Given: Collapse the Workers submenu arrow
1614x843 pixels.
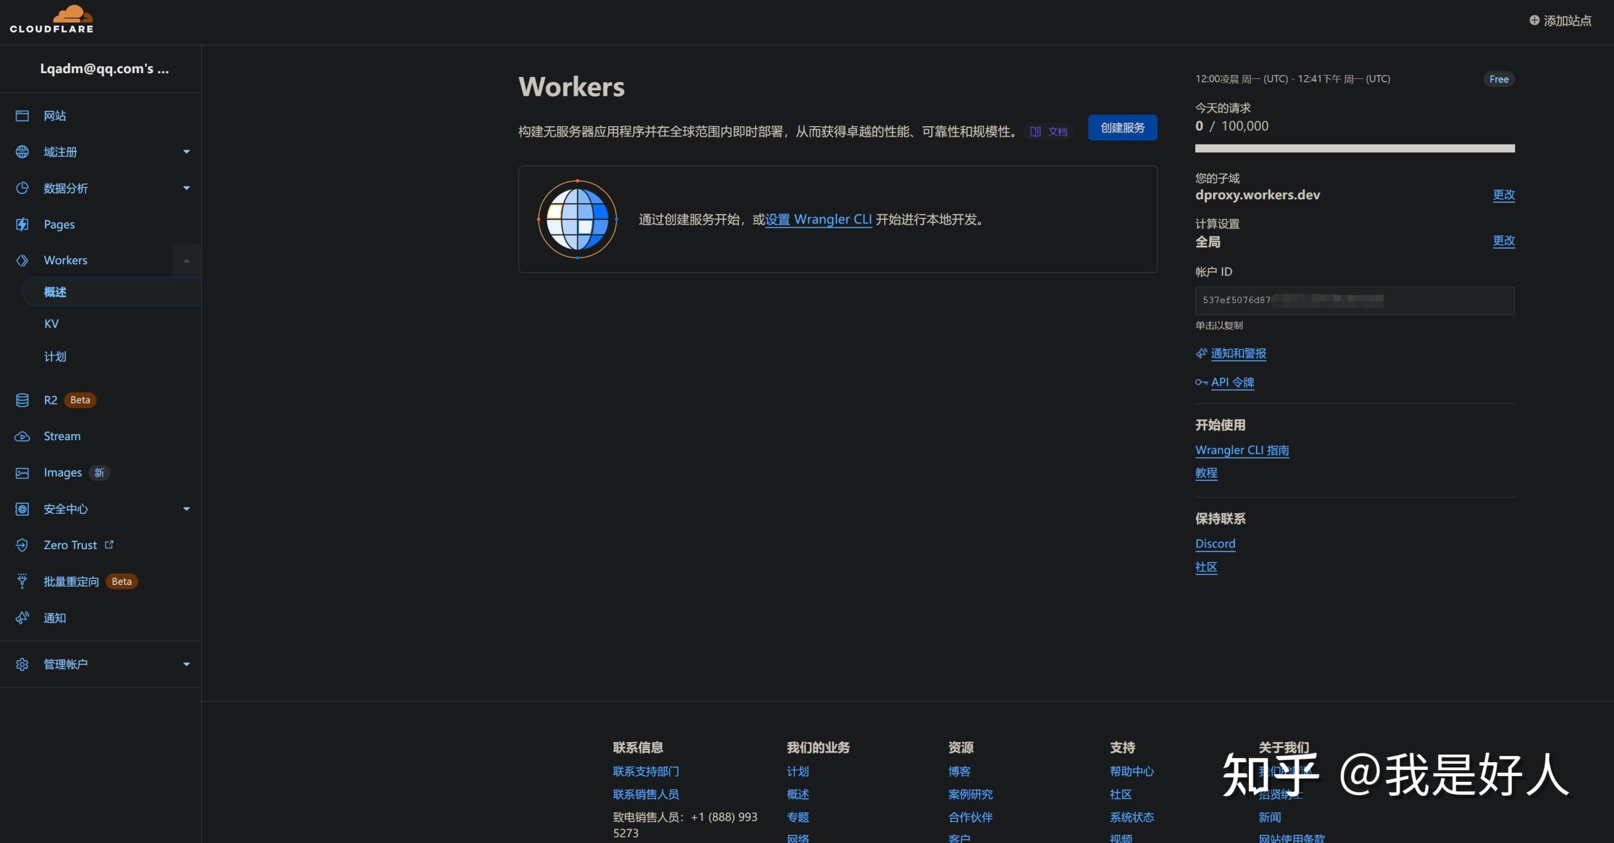Looking at the screenshot, I should (187, 260).
